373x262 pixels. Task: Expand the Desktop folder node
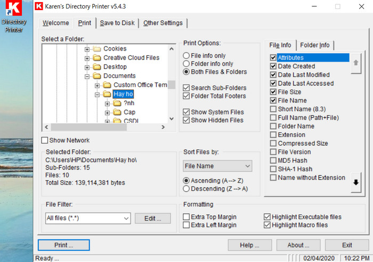87,67
